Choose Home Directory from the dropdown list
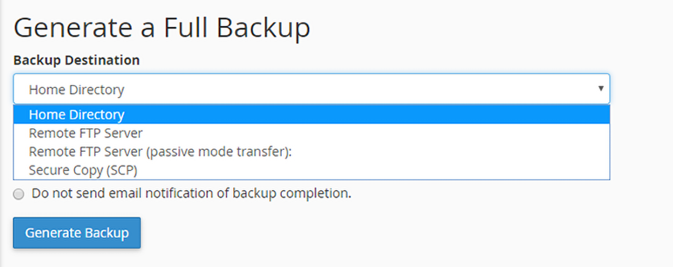 77,115
